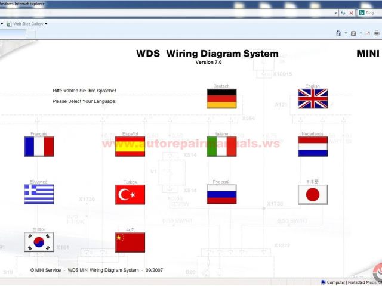Click the Refresh page button
Image resolution: width=382 pixels, height=286 pixels.
coord(343,13)
